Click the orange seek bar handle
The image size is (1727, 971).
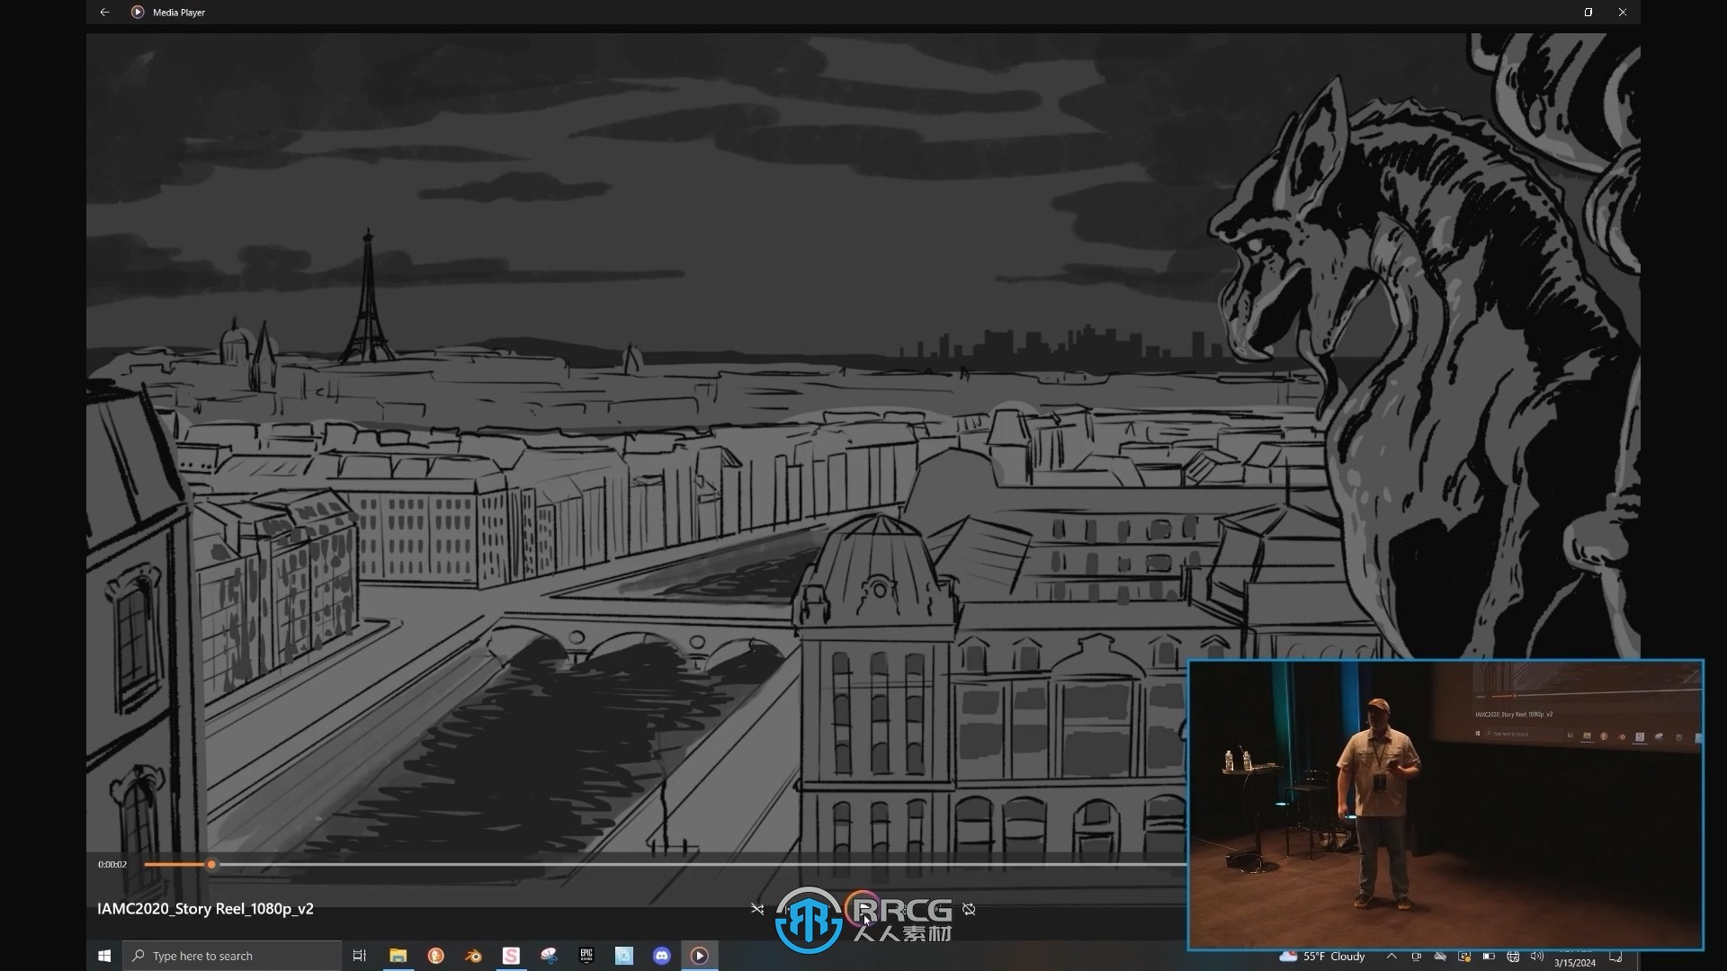(x=211, y=865)
